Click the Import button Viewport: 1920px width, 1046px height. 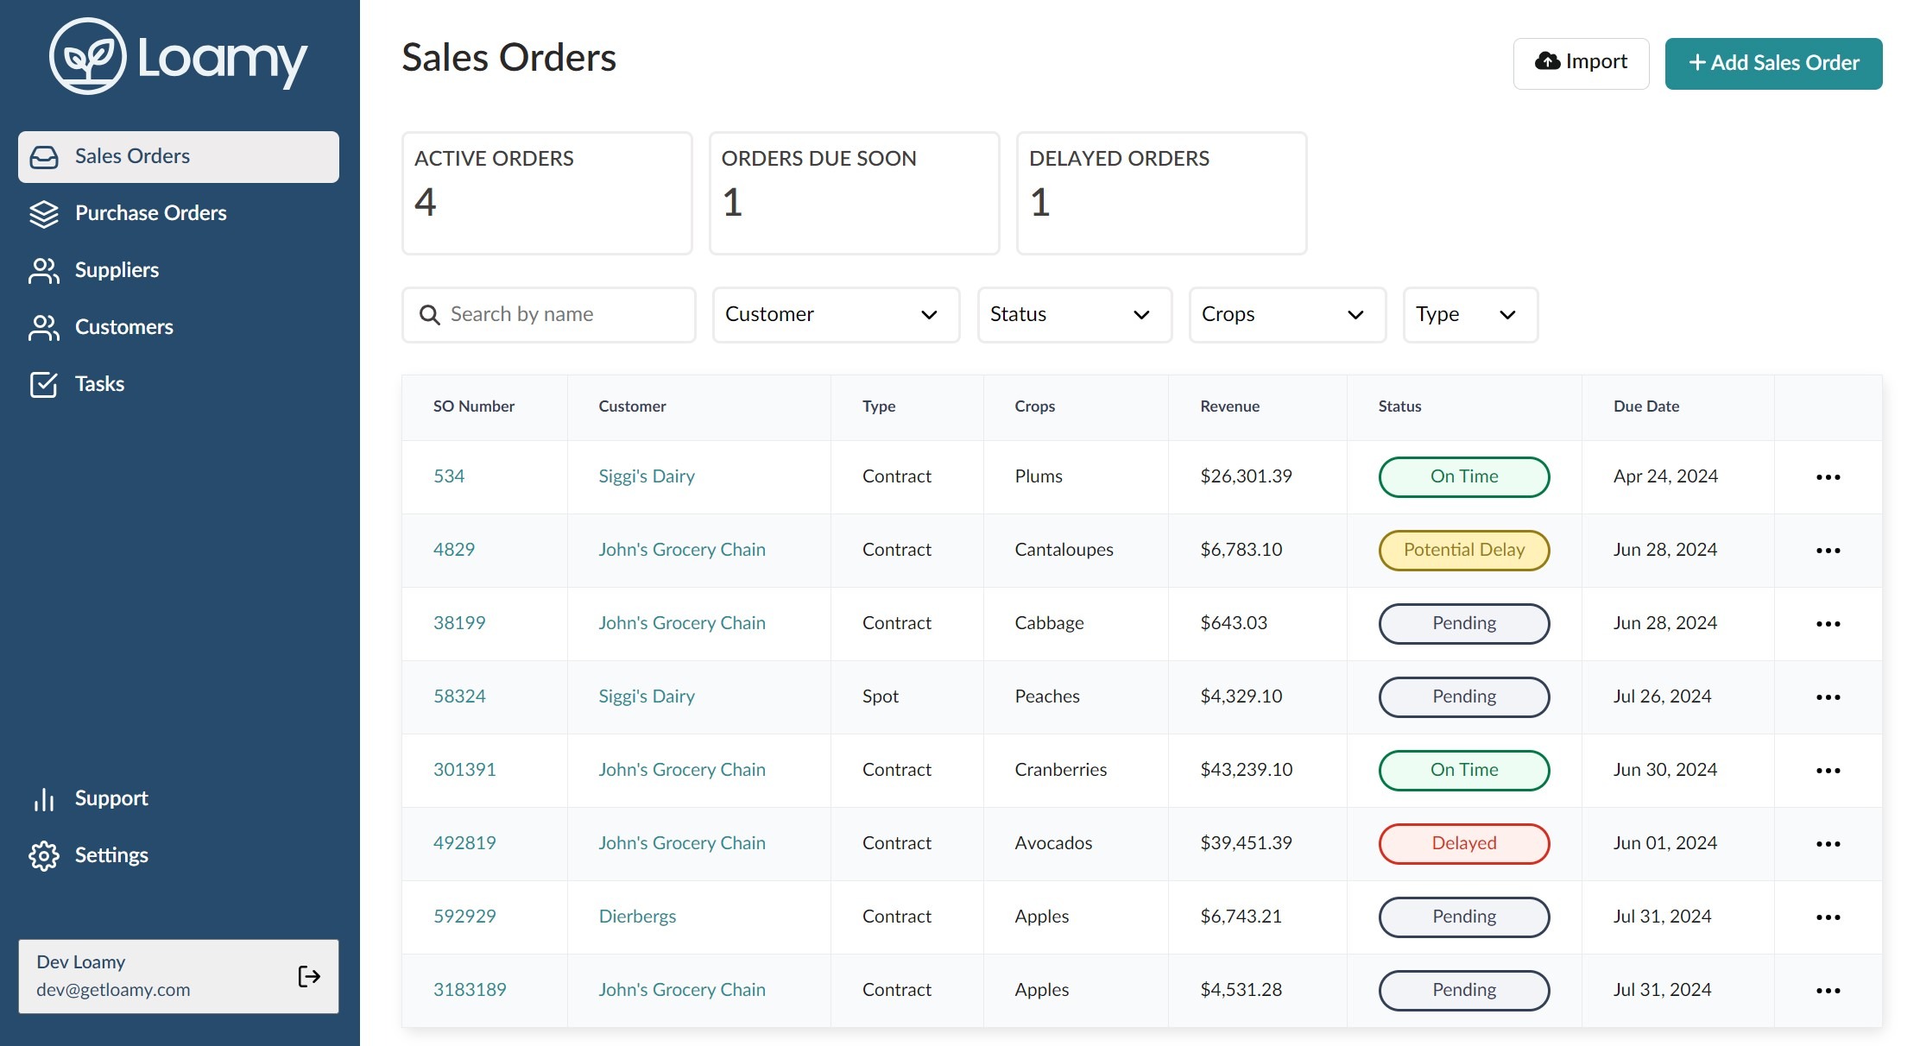[1581, 63]
